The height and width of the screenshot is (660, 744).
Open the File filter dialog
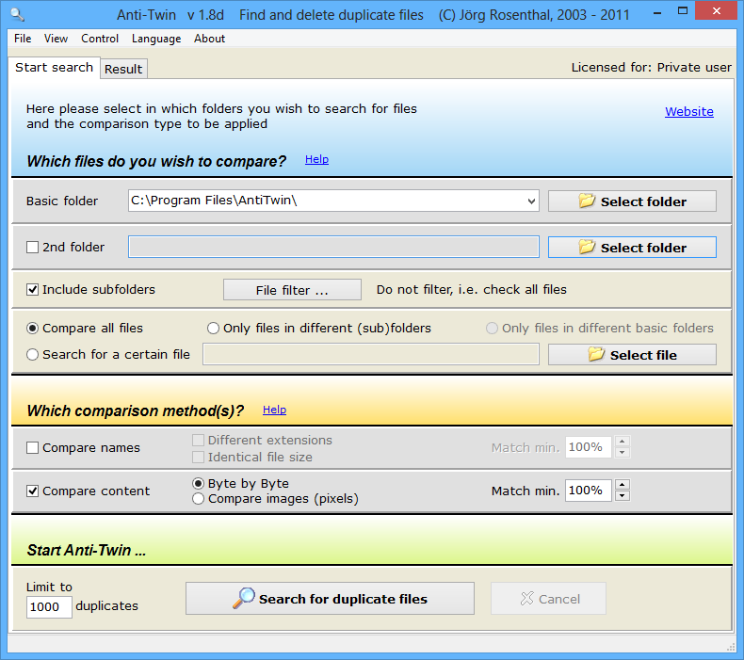pos(292,290)
